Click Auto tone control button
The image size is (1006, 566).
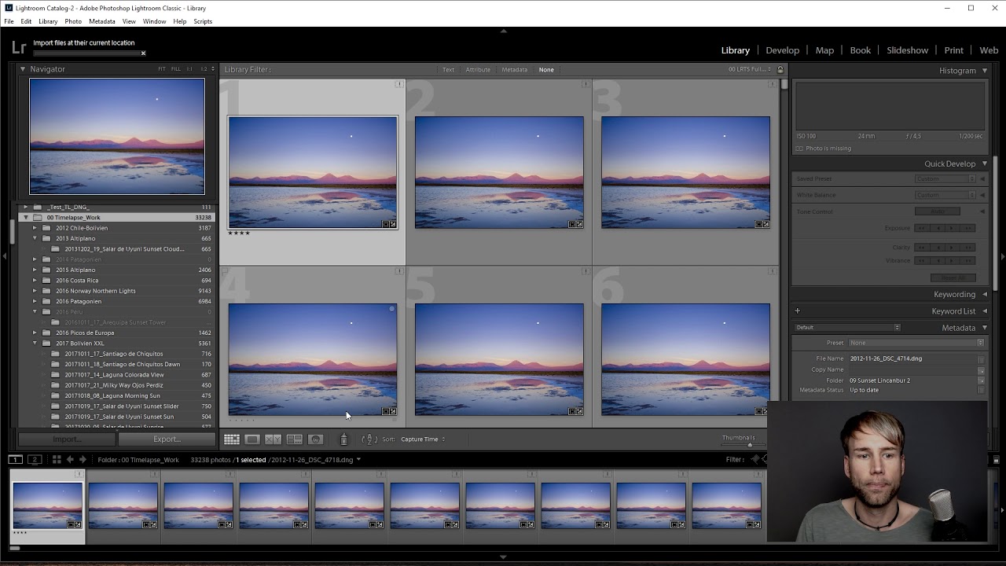937,211
